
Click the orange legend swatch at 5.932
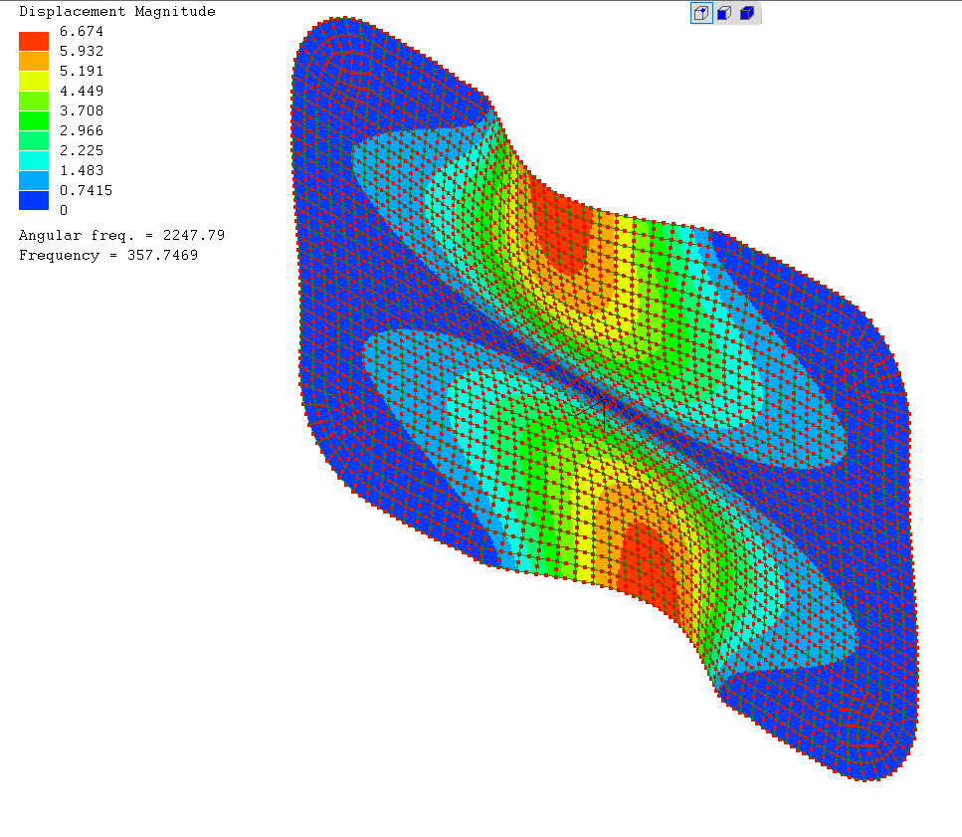(34, 61)
